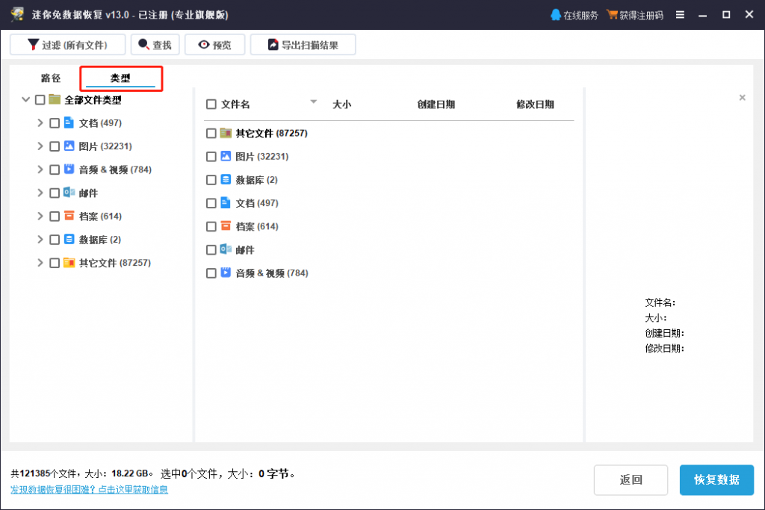
Task: Click the 文档 (497) document icon in tree
Action: (69, 122)
